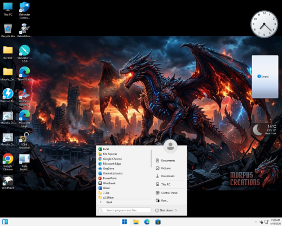Viewport: 282px width, 226px height.
Task: Click the Shut down button
Action: pyautogui.click(x=164, y=210)
